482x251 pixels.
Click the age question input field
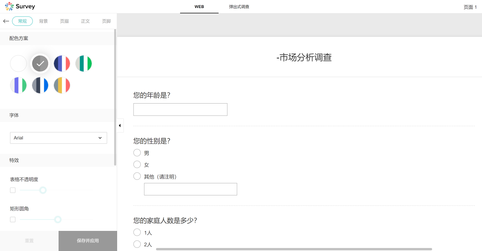[x=180, y=110]
